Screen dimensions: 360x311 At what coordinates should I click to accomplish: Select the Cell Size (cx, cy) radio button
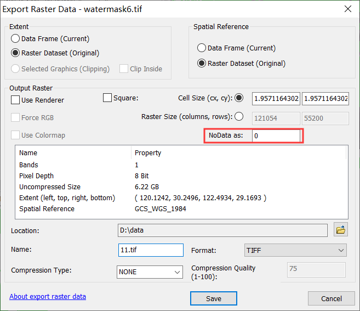(x=239, y=98)
